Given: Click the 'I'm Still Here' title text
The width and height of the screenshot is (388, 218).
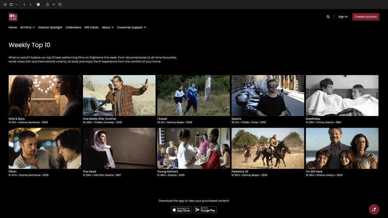Looking at the screenshot, I should point(314,172).
